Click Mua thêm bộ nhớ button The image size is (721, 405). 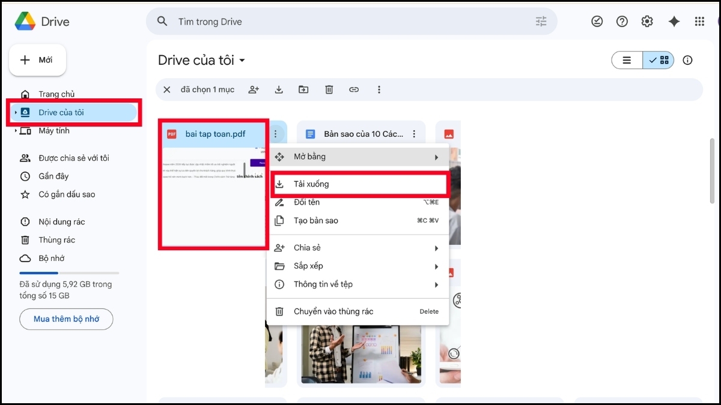pyautogui.click(x=66, y=319)
